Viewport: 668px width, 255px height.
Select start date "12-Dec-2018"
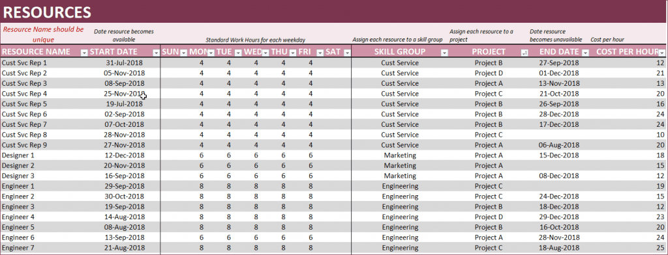(x=125, y=155)
